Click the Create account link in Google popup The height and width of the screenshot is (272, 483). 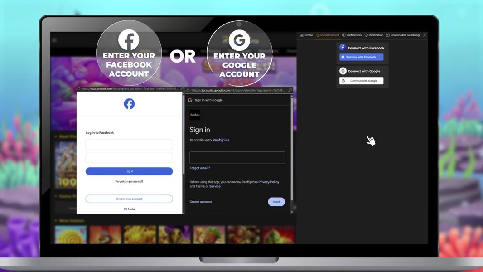(201, 202)
